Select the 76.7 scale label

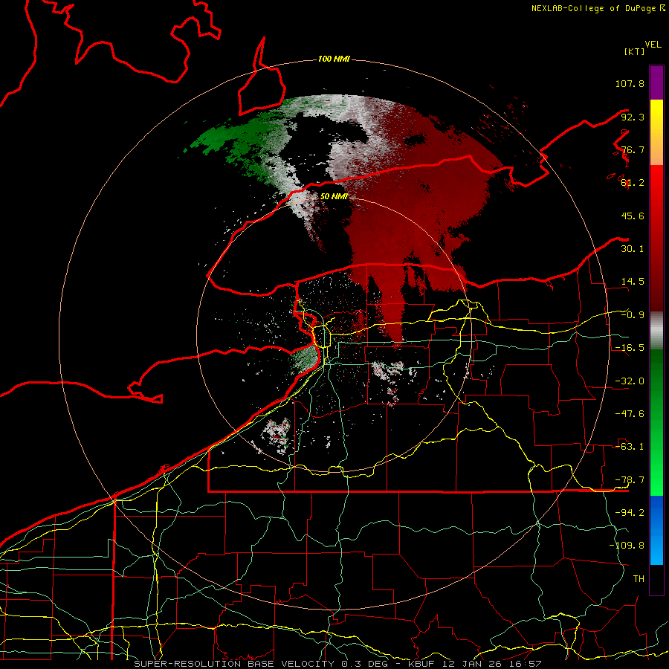coord(633,149)
